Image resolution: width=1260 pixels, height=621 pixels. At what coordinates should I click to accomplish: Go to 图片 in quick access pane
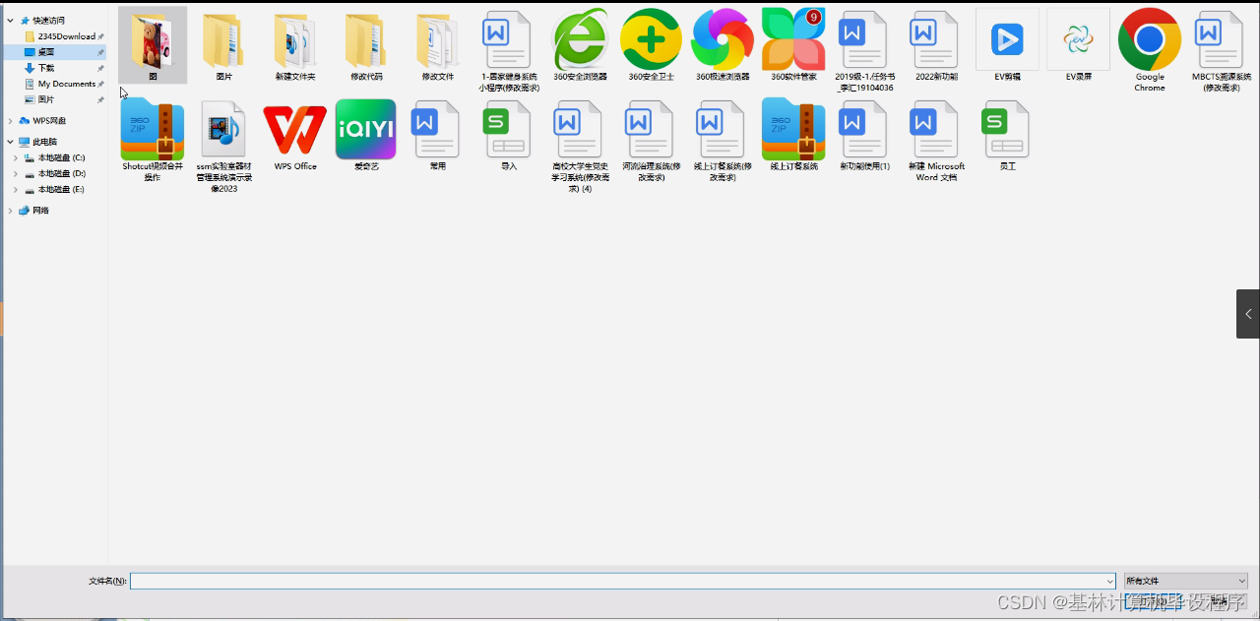point(46,99)
